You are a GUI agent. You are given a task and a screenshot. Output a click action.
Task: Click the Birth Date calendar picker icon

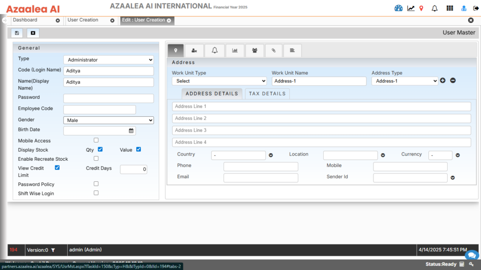click(132, 131)
